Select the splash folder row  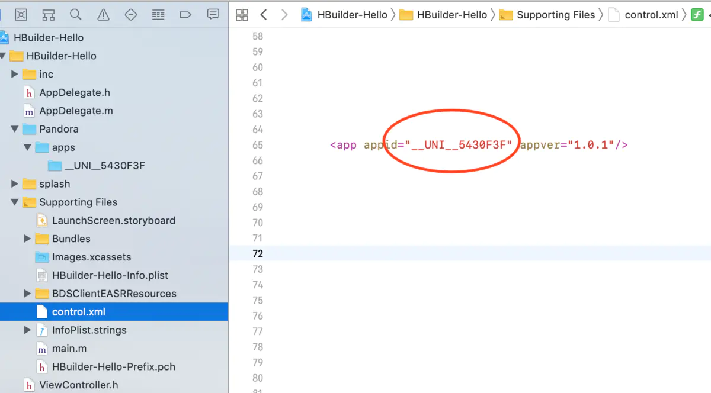click(x=114, y=184)
